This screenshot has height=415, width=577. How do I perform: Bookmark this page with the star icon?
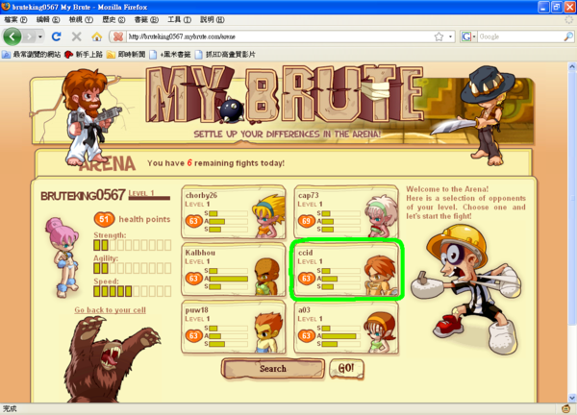(x=439, y=37)
